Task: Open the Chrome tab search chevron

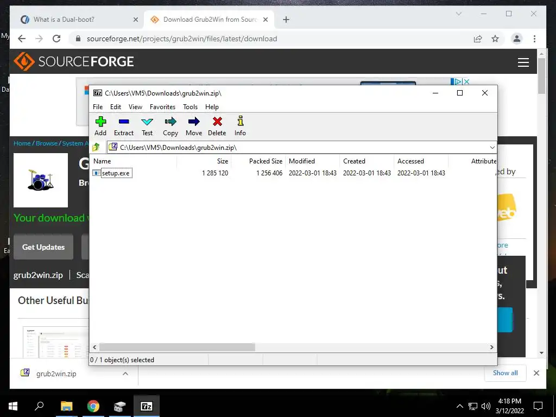Action: [458, 14]
